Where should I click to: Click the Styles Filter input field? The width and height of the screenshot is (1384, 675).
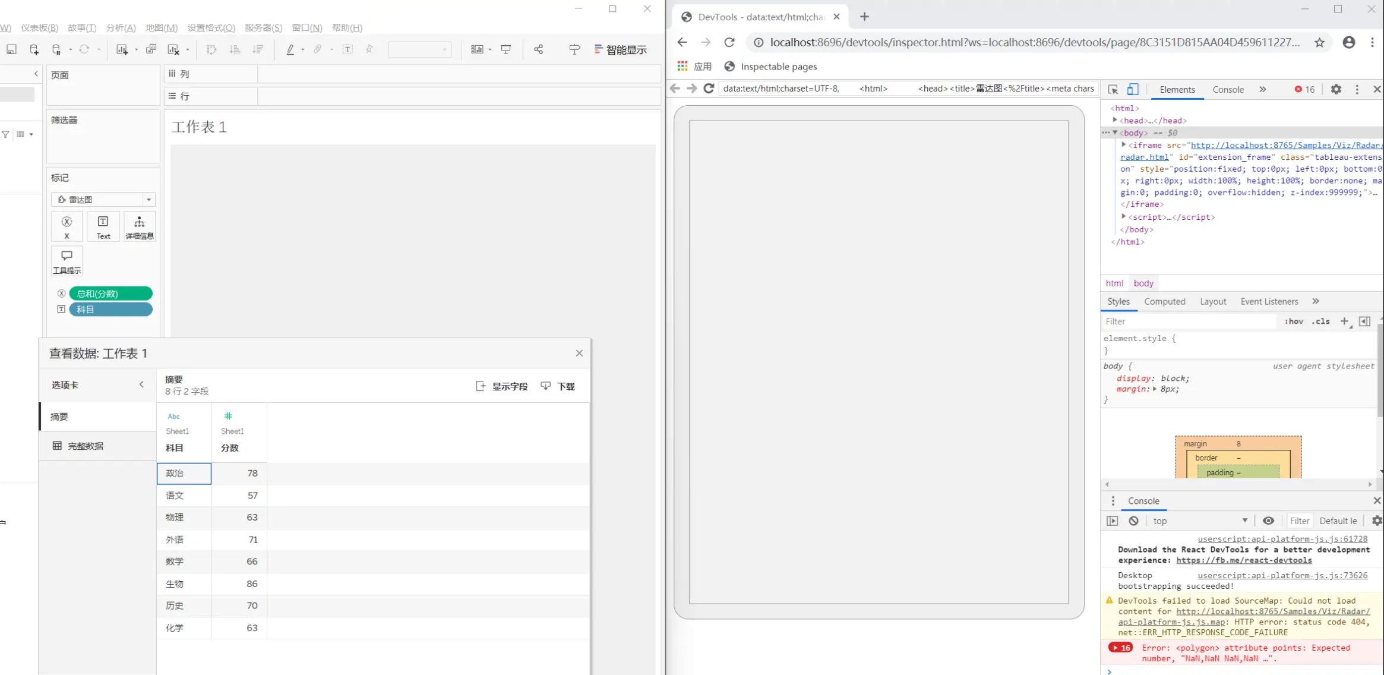click(1189, 321)
